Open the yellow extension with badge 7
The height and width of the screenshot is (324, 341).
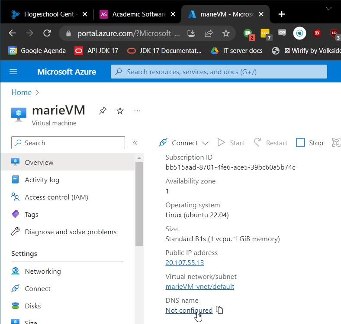266,34
